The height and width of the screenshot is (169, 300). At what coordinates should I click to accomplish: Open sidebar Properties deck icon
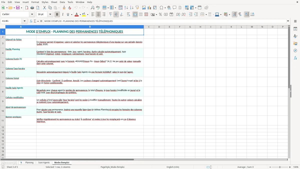click(295, 29)
